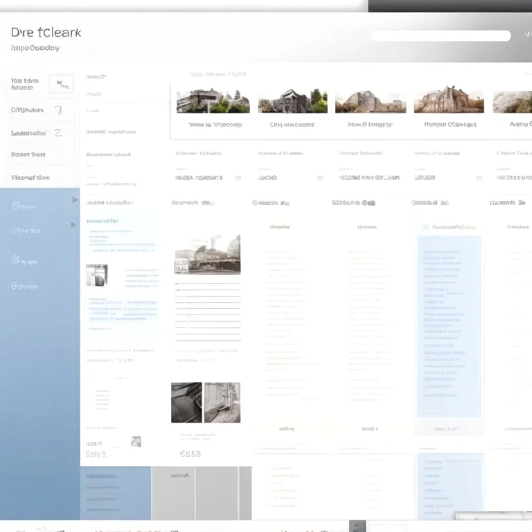Click the small square icon above the Sofe label
Viewport: 532px width, 532px height.
pyautogui.click(x=136, y=441)
